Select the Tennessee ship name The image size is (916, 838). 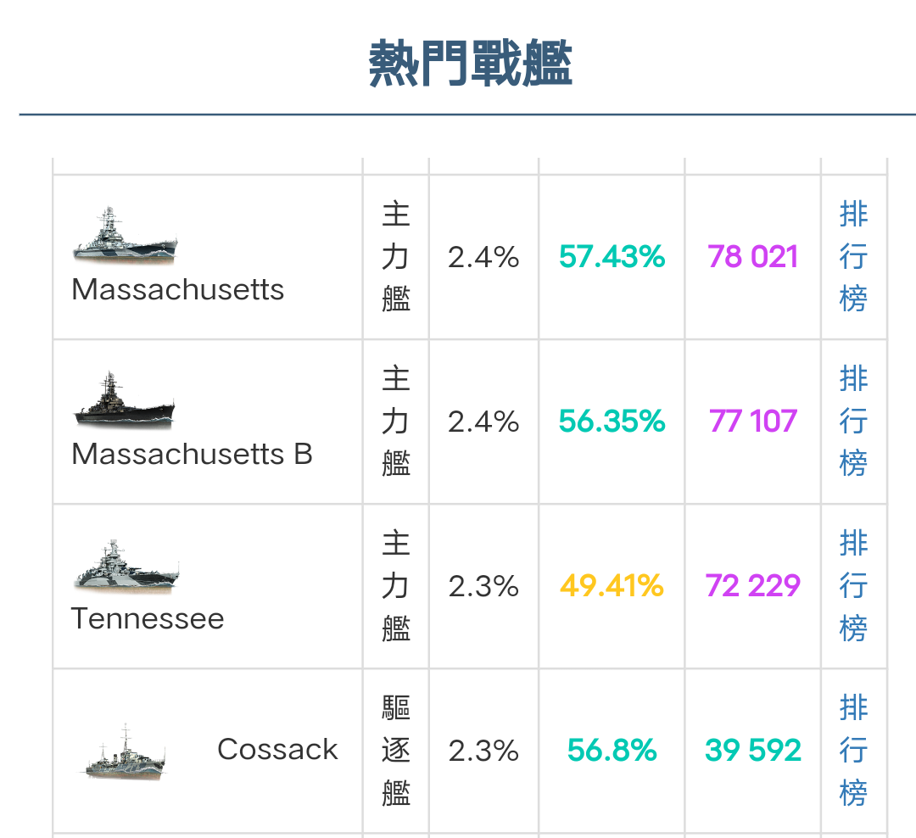pyautogui.click(x=147, y=619)
